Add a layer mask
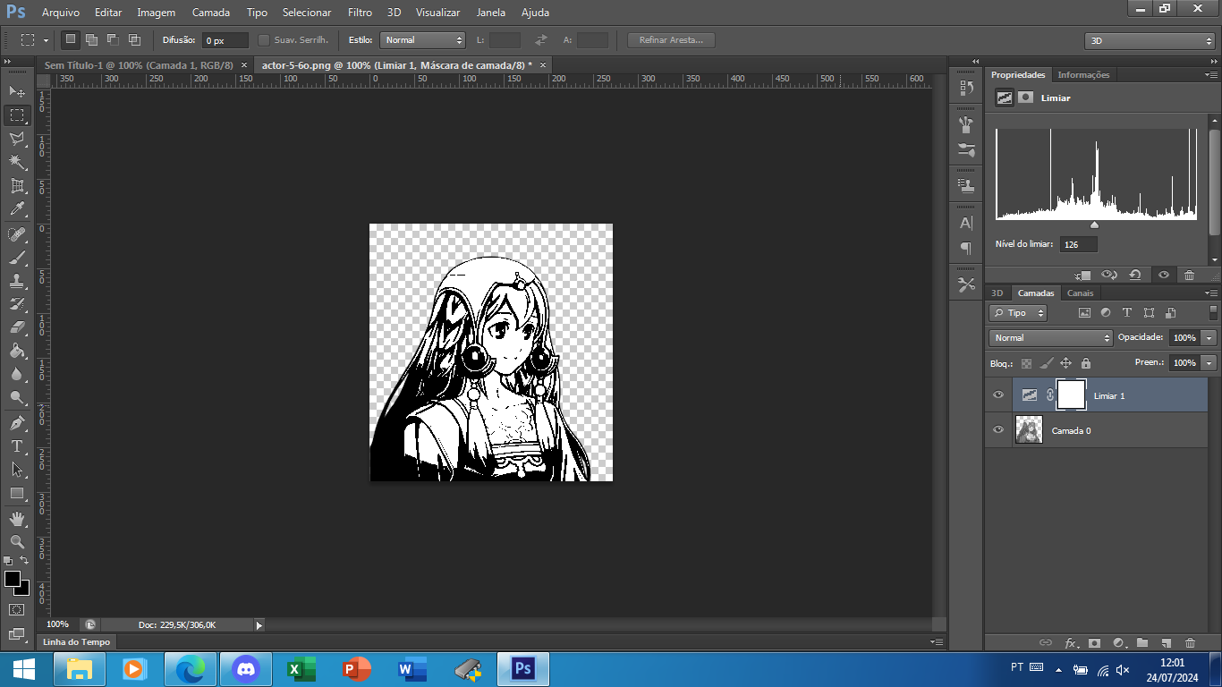This screenshot has width=1222, height=687. (x=1094, y=642)
